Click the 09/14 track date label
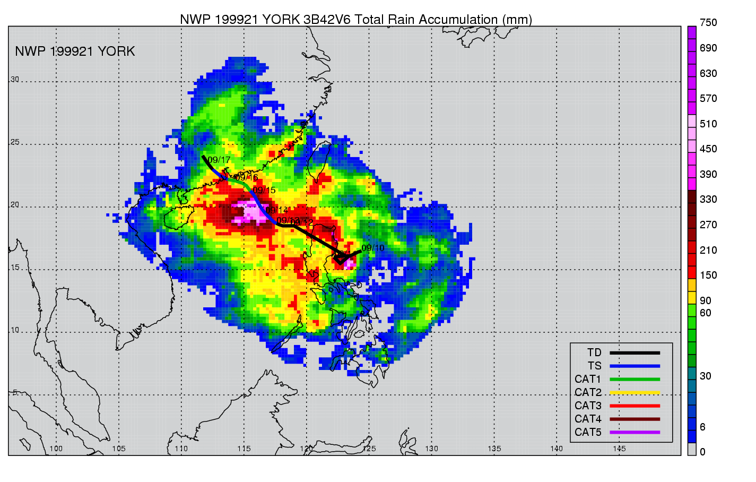 pos(277,211)
